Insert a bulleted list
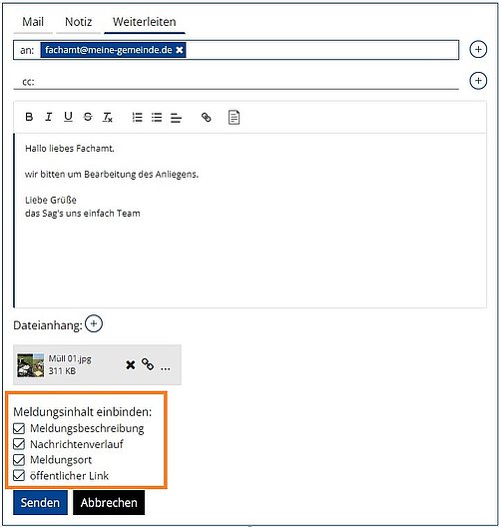This screenshot has height=527, width=499. pyautogui.click(x=157, y=117)
